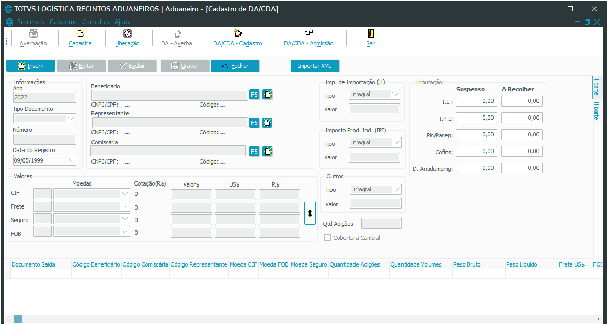607x324 pixels.
Task: Click the Número input field
Action: click(44, 140)
